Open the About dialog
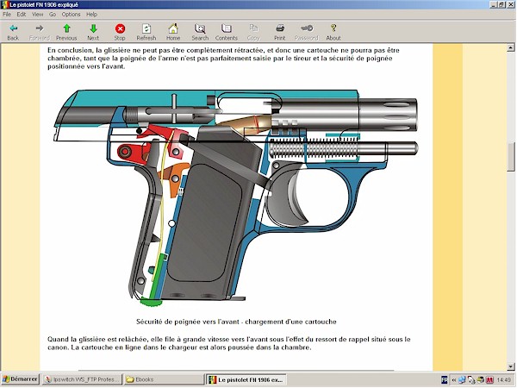 (x=333, y=32)
